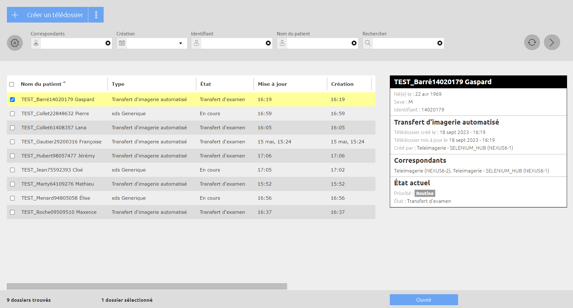Check the TEST_Roche09509510 Maxence row checkbox
The image size is (573, 308).
[x=13, y=212]
